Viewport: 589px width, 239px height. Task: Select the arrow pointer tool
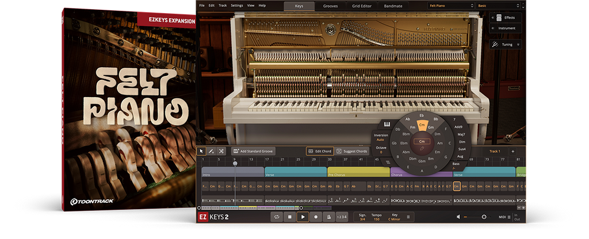tap(201, 151)
